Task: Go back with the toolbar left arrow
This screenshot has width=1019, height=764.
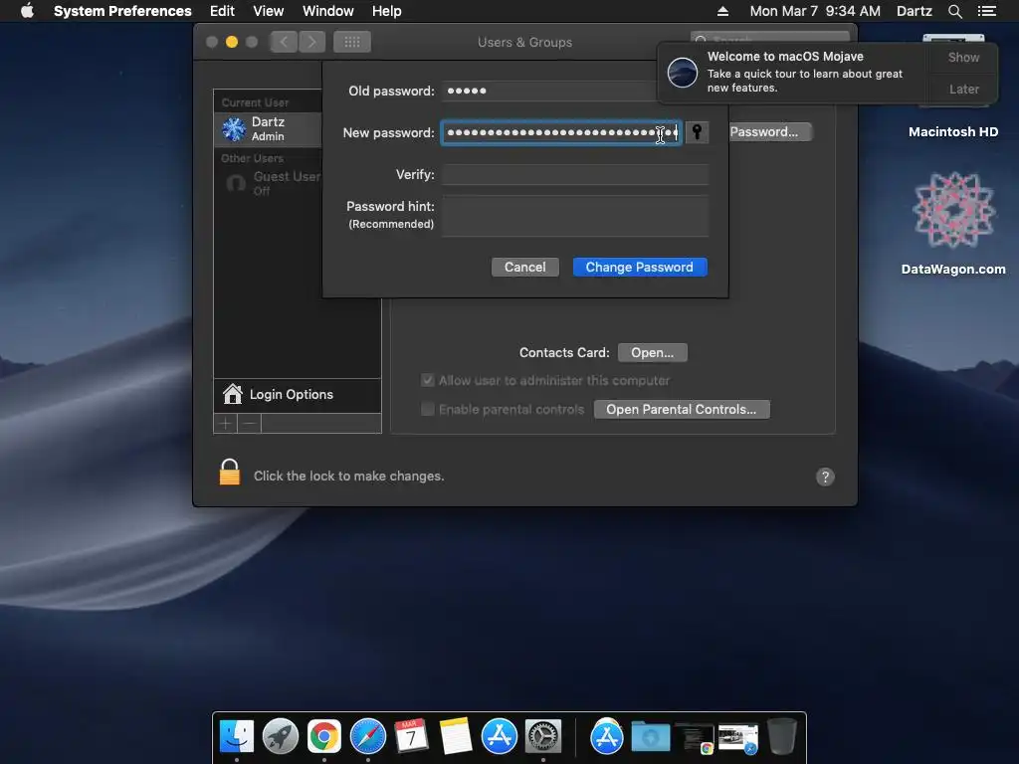Action: pos(284,42)
